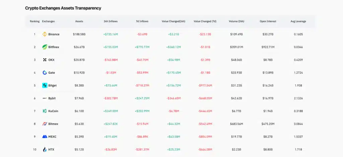Select MEXC 7d value change -$854.09M
This screenshot has height=157, width=343.
[205, 137]
